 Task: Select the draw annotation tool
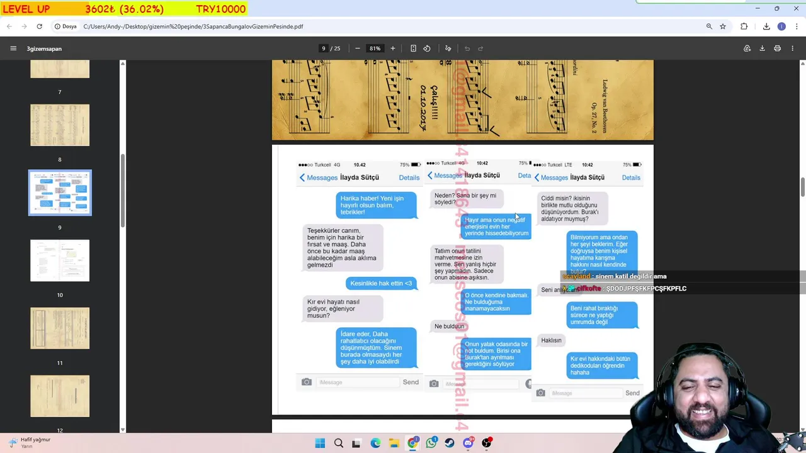448,48
